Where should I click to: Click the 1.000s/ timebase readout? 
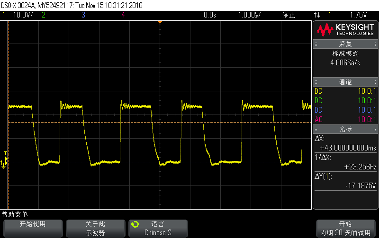click(250, 15)
